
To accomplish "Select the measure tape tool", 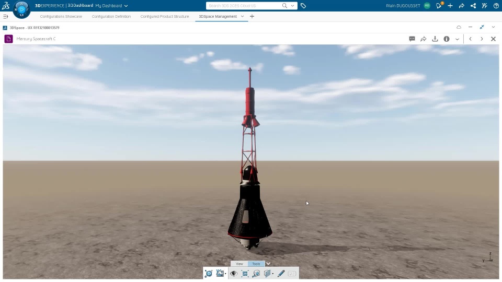I will coord(256,273).
